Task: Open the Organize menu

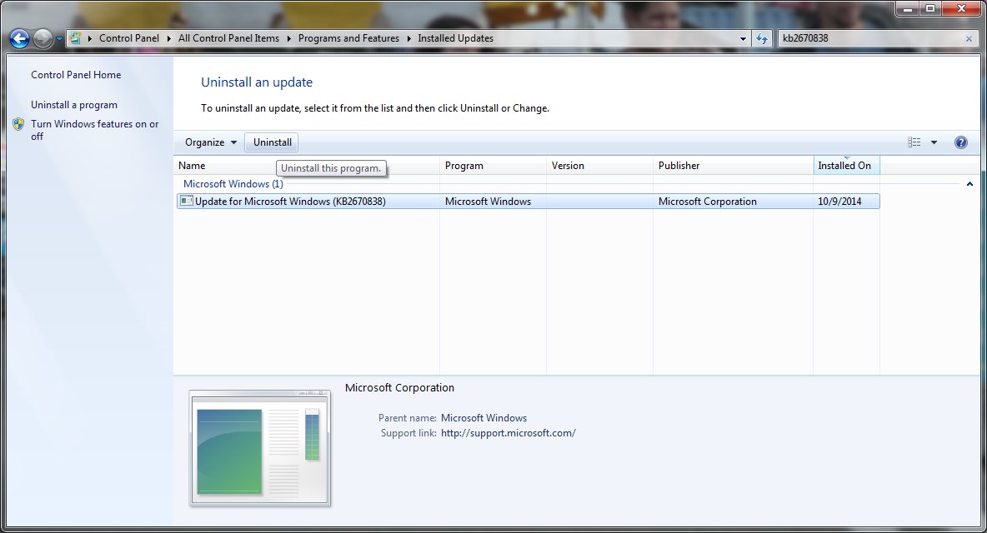Action: coord(211,142)
